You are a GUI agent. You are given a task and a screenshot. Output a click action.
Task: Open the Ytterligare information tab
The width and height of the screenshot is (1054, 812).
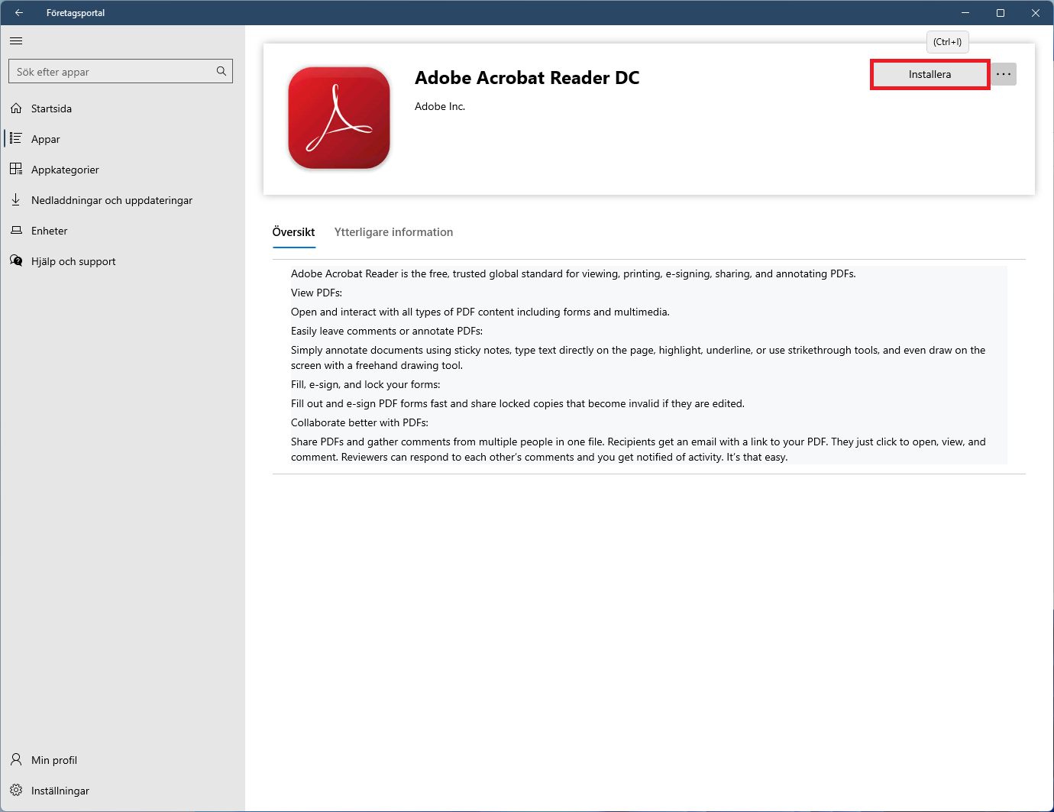[394, 232]
